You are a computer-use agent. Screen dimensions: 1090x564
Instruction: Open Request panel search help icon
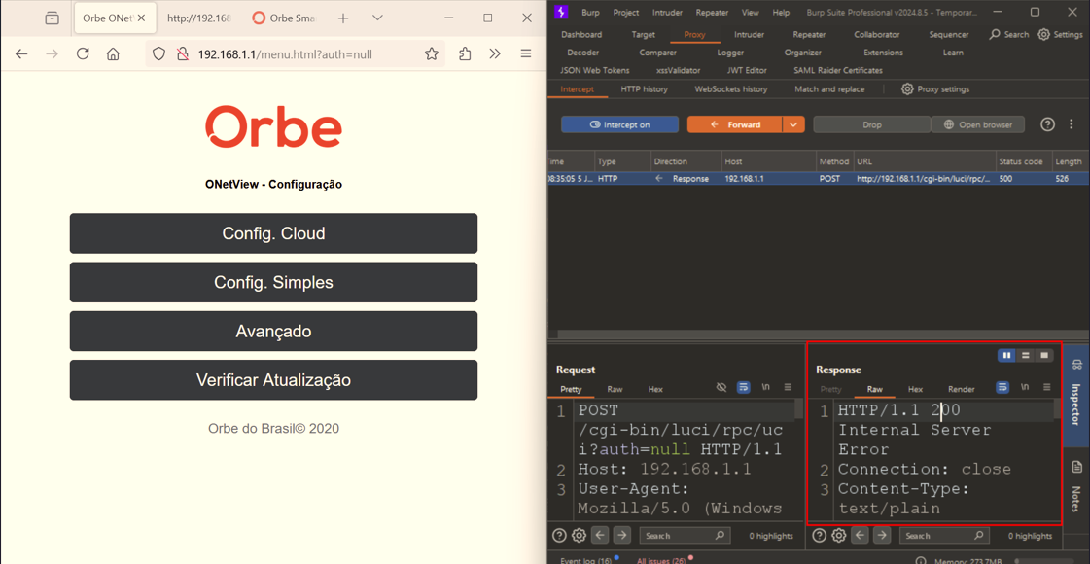(x=560, y=536)
